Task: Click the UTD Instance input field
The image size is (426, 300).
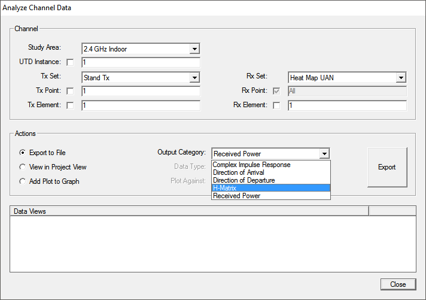Action: tap(141, 62)
